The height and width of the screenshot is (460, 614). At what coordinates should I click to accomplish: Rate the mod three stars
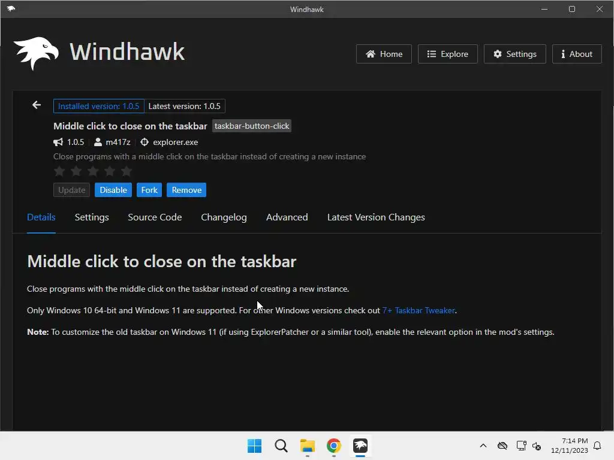tap(93, 171)
